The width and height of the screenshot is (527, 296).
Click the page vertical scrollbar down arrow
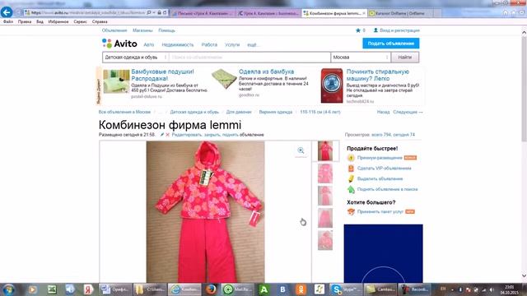click(524, 276)
